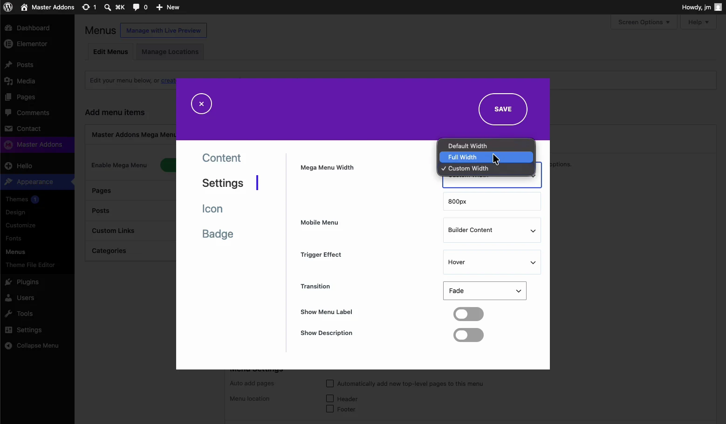Open the Design submenu link
This screenshot has width=726, height=424.
click(x=15, y=212)
